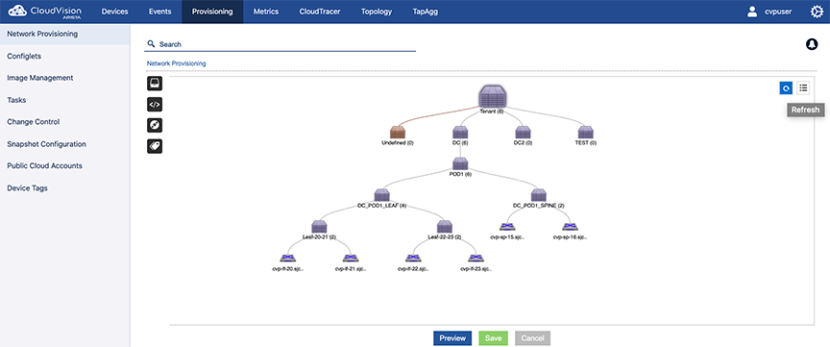Select Network Provisioning in sidebar
830x347 pixels.
point(64,34)
